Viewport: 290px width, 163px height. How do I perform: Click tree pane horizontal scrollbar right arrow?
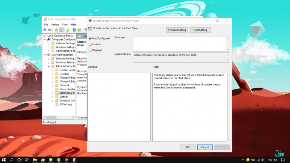73,117
